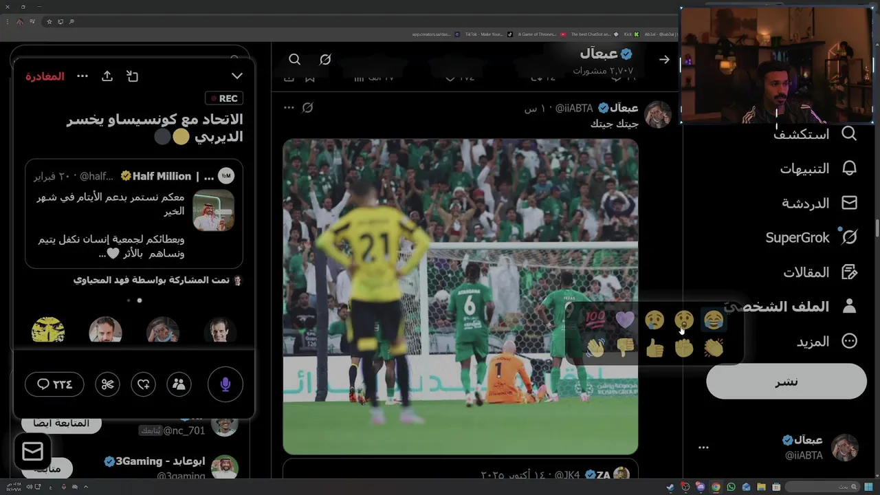Toggle the Space microphone button
This screenshot has width=880, height=495.
point(225,384)
